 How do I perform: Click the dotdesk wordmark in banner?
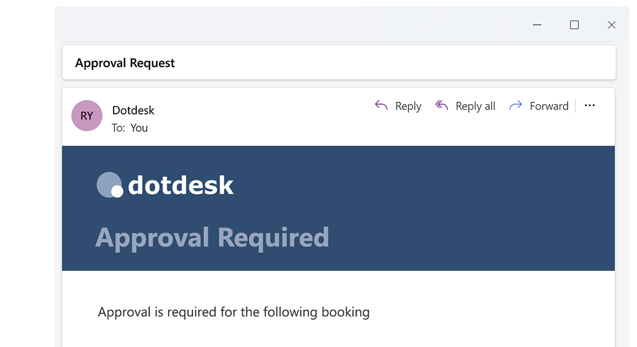point(181,186)
